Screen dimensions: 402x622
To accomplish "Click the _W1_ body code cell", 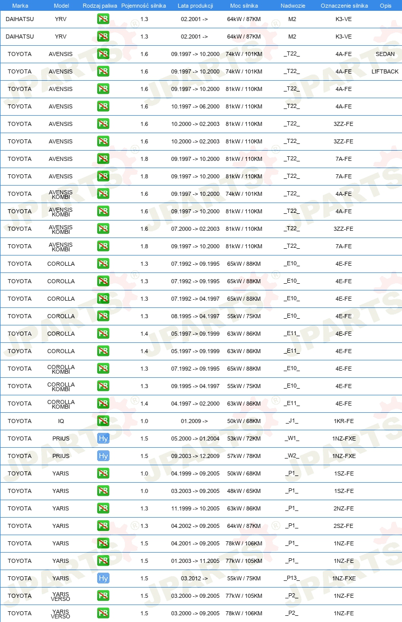I will (x=292, y=438).
